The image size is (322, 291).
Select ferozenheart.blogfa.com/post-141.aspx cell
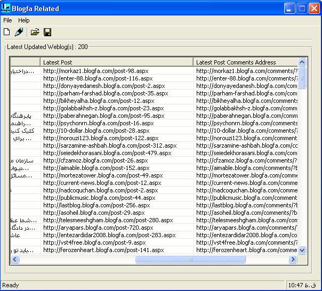click(x=117, y=250)
